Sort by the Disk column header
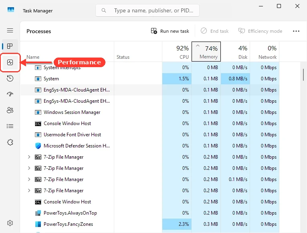Image resolution: width=307 pixels, height=233 pixels. click(235, 52)
